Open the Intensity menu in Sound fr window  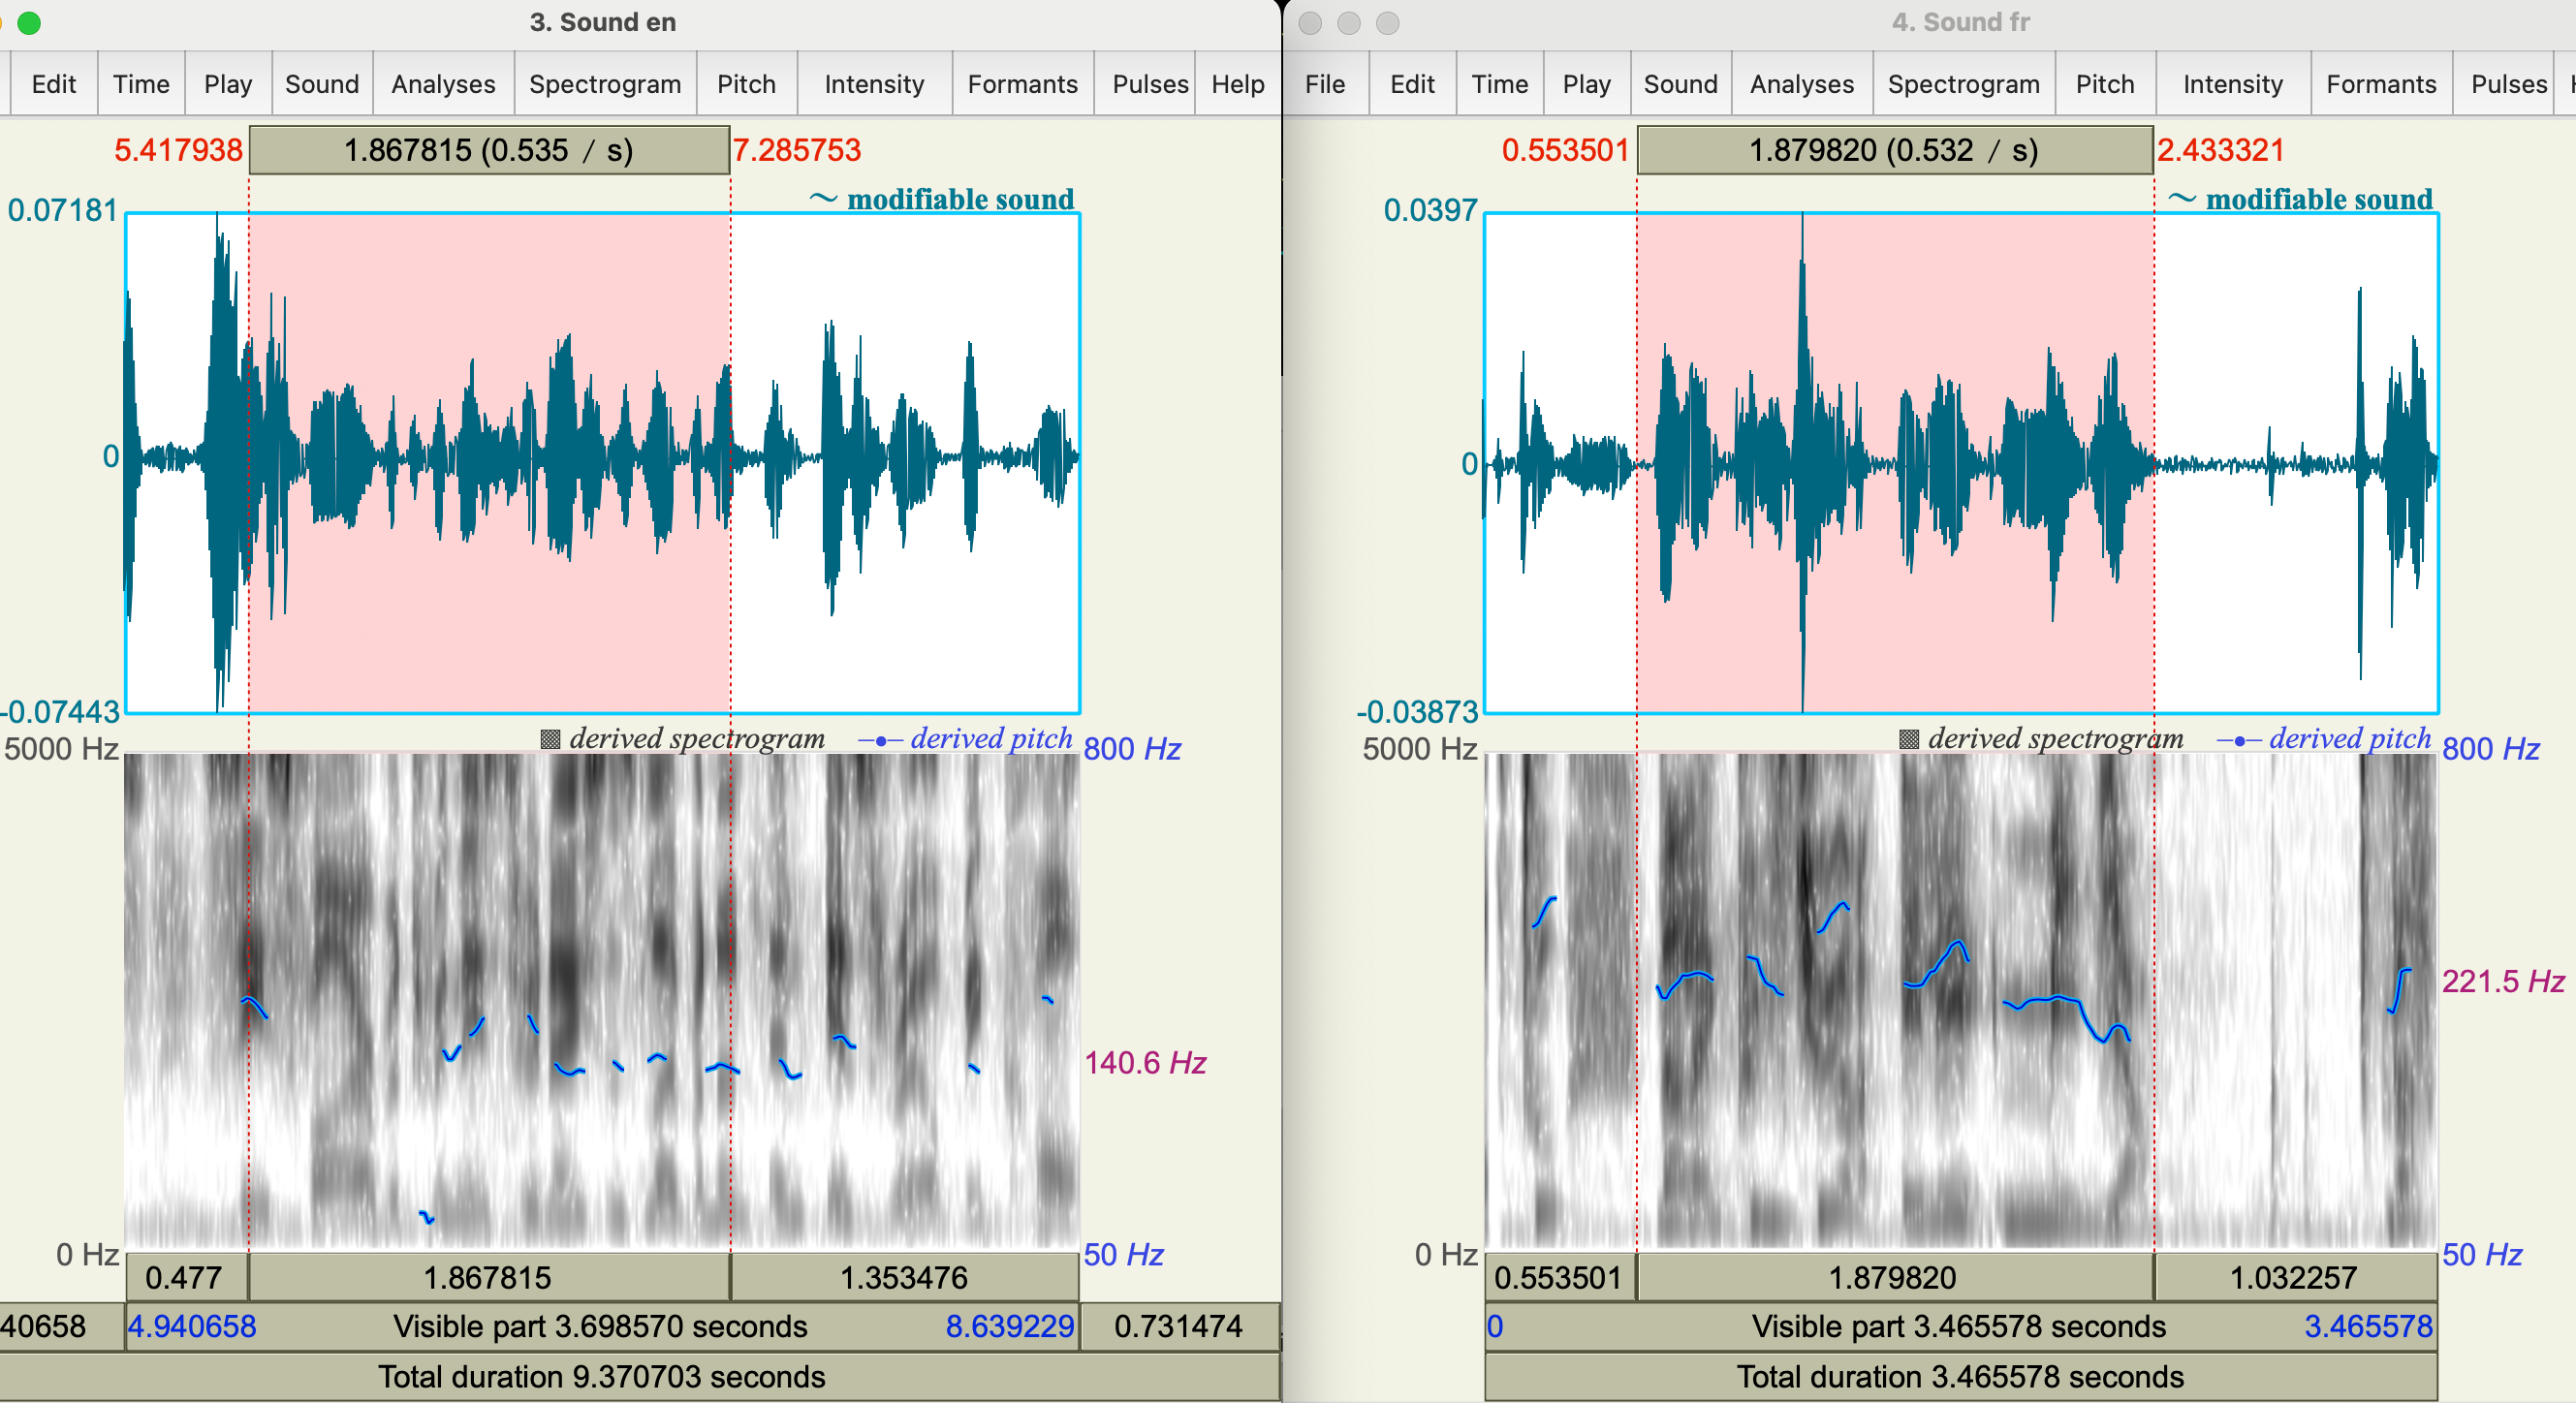click(x=2233, y=84)
